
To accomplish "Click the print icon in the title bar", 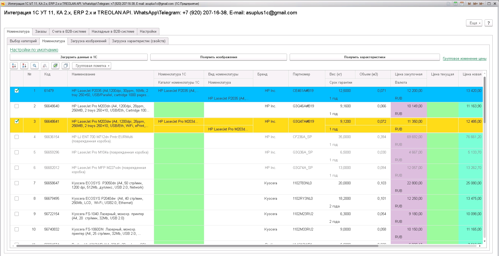I will pos(448,4).
